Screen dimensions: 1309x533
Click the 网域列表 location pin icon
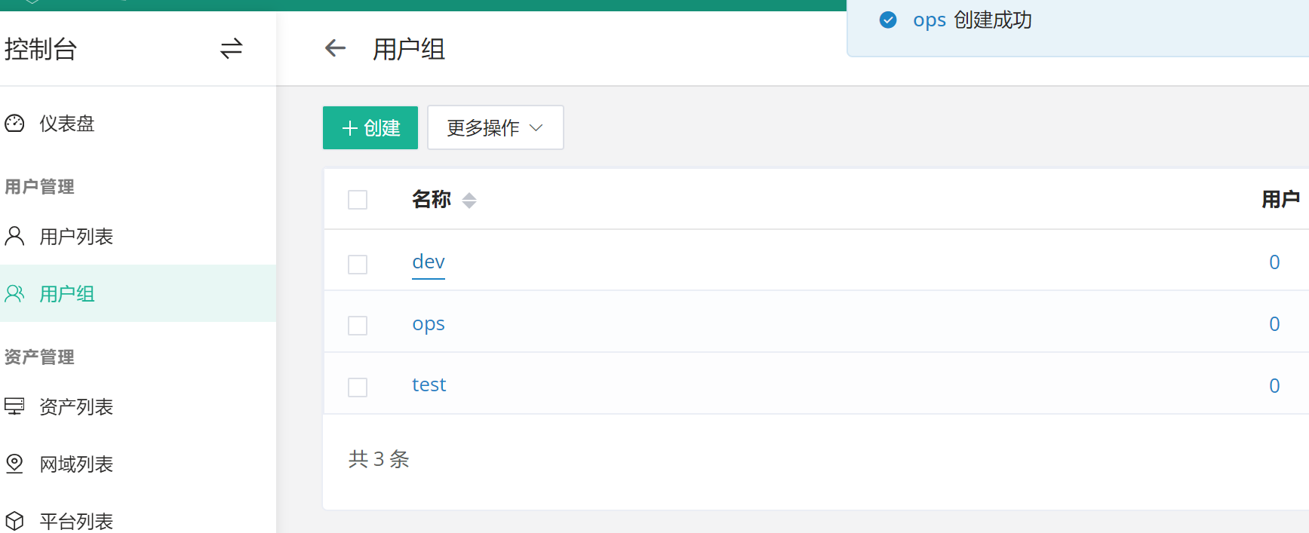14,464
